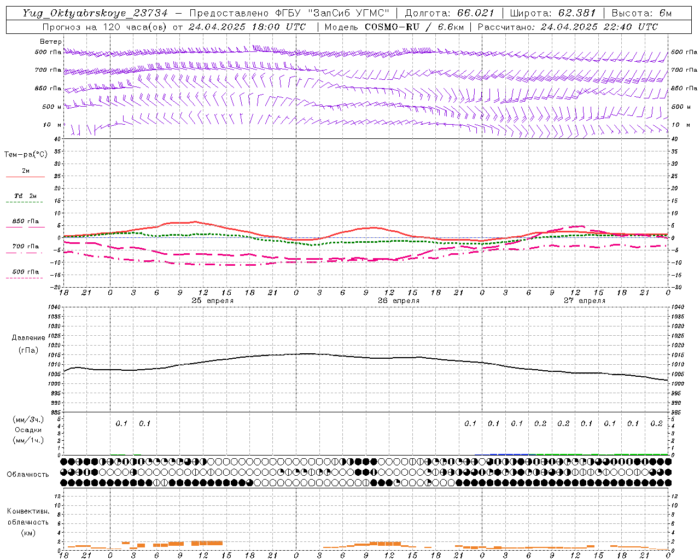
Task: Click the Широта: 62.381 value
Action: point(552,13)
